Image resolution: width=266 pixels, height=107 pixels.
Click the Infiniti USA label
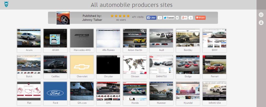point(214,103)
